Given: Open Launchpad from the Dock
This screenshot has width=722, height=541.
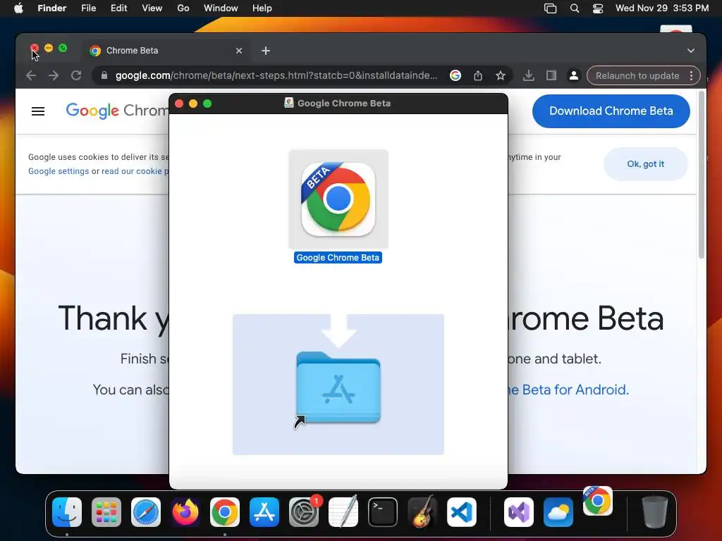Looking at the screenshot, I should (106, 512).
